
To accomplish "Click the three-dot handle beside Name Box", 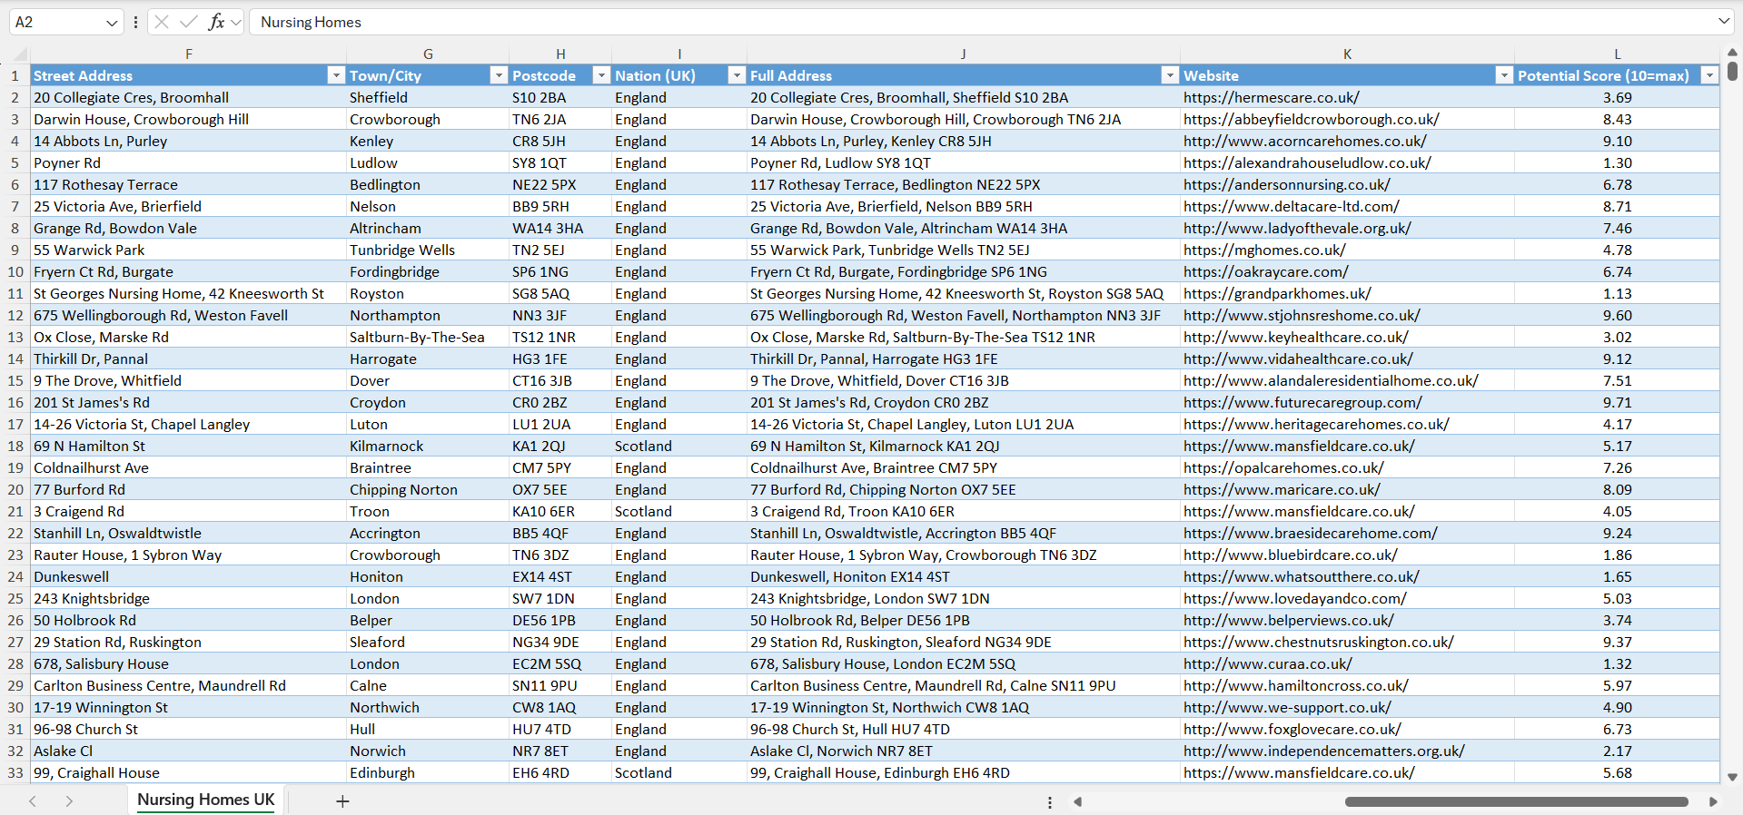I will (135, 22).
